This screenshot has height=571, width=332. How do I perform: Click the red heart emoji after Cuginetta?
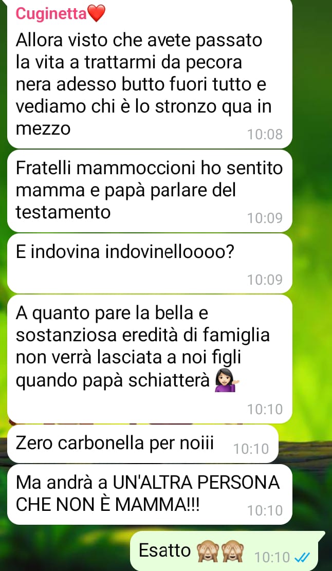(97, 14)
